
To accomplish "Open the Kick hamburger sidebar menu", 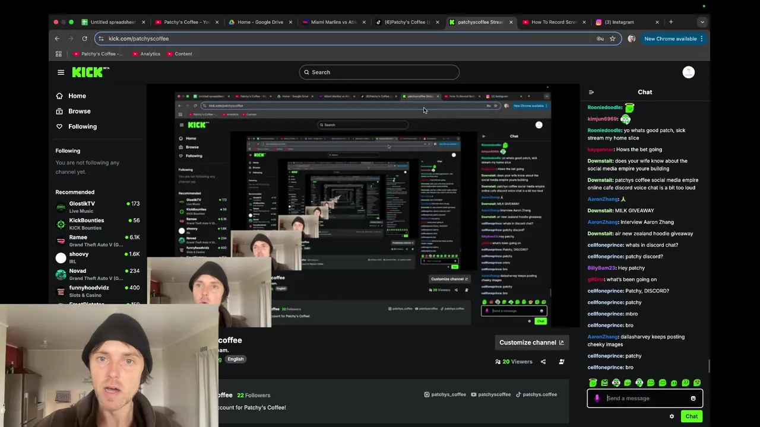I will pos(61,72).
